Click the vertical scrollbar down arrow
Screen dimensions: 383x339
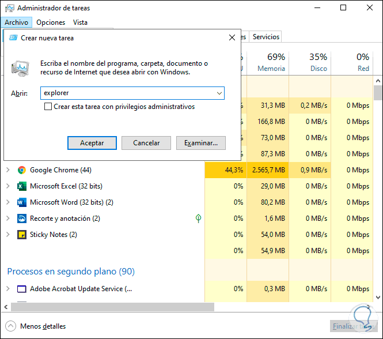click(x=378, y=297)
